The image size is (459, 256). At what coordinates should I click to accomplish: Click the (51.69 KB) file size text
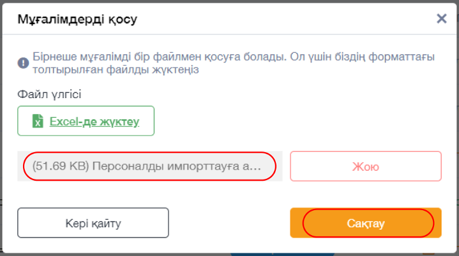60,167
